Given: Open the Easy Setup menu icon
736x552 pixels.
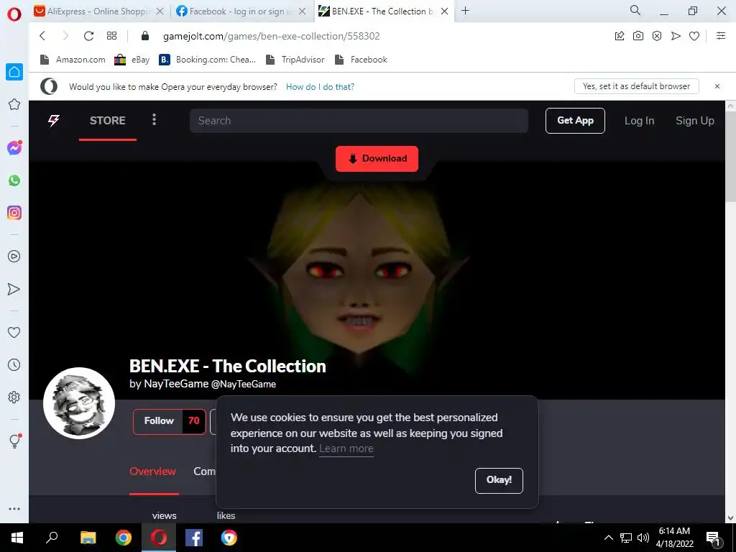Looking at the screenshot, I should 721,36.
